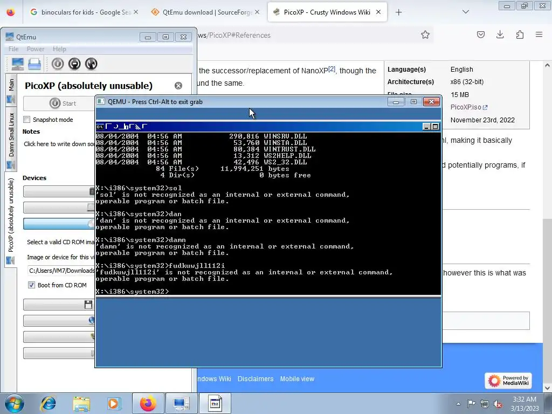This screenshot has width=552, height=414.
Task: Click the wiki page scrollbar down arrow
Action: tap(547, 388)
